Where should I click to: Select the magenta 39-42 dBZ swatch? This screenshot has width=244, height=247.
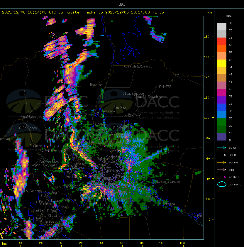pyautogui.click(x=222, y=92)
